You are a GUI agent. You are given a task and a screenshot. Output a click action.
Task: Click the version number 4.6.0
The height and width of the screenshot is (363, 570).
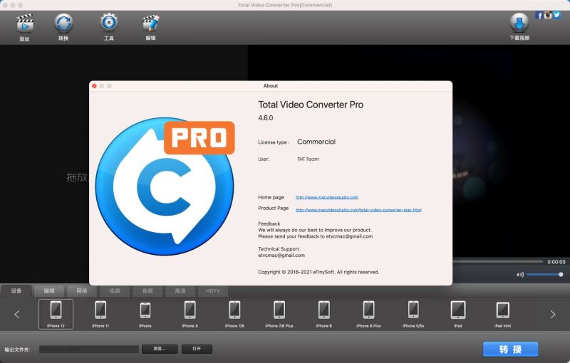[265, 118]
